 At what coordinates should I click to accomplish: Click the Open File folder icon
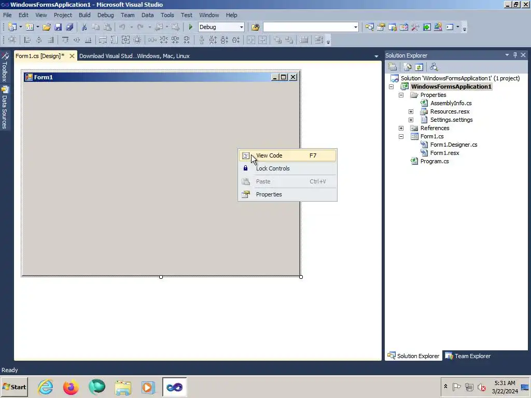pyautogui.click(x=47, y=27)
